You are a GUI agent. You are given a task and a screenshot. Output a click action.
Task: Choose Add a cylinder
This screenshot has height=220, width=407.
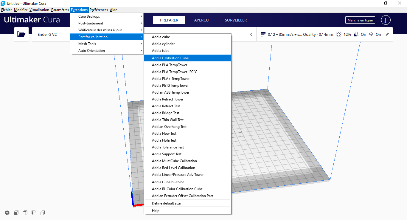pyautogui.click(x=187, y=44)
